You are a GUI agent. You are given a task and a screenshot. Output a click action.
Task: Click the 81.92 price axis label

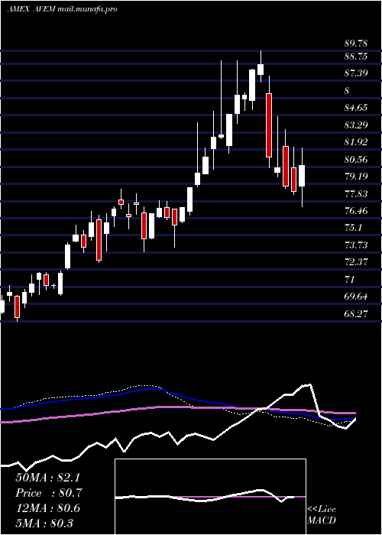[x=356, y=142]
